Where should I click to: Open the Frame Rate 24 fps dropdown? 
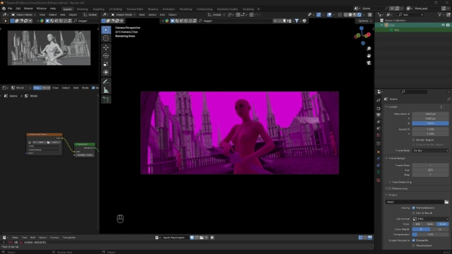coord(431,151)
